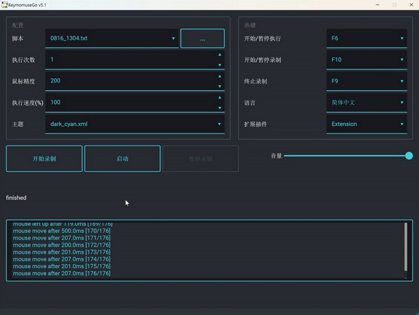Expand the 终止录制 hotkey dropdown (F9)
Screen dimensions: 419x315
tap(367, 82)
